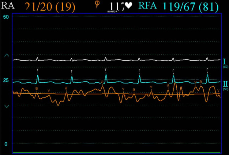The image size is (229, 155).
Task: Click the (50) gain label under lead II
Action: [x=226, y=89]
